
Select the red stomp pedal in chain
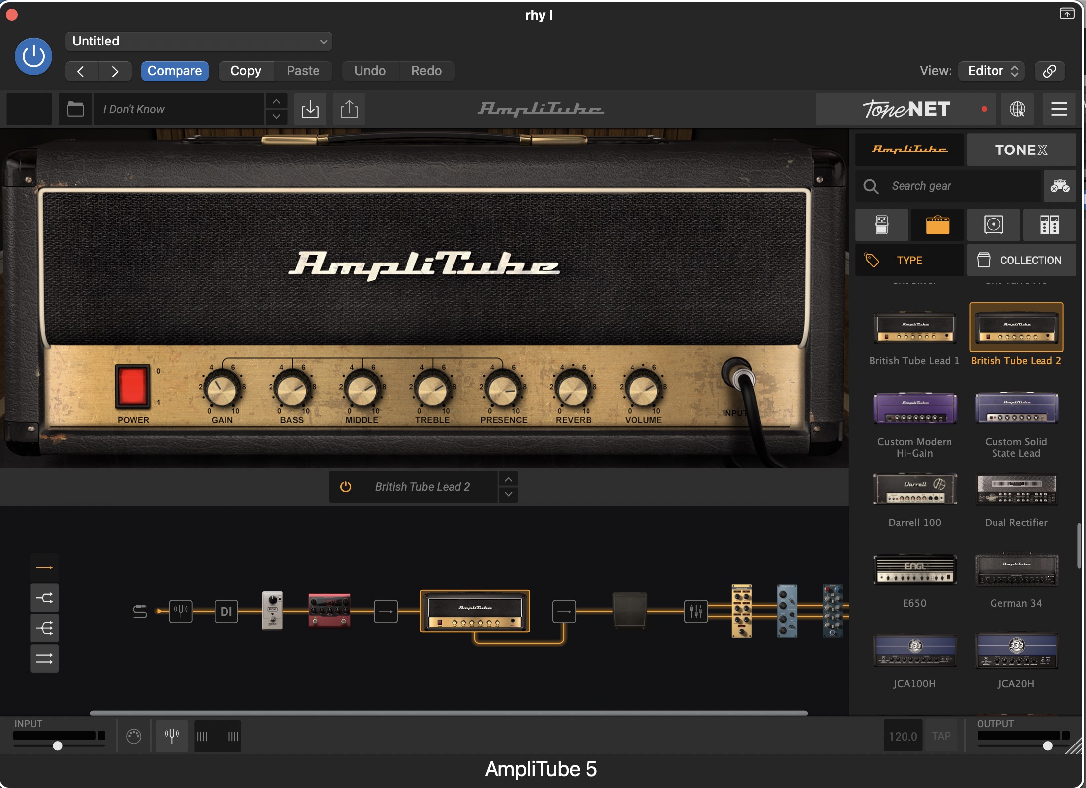coord(329,611)
